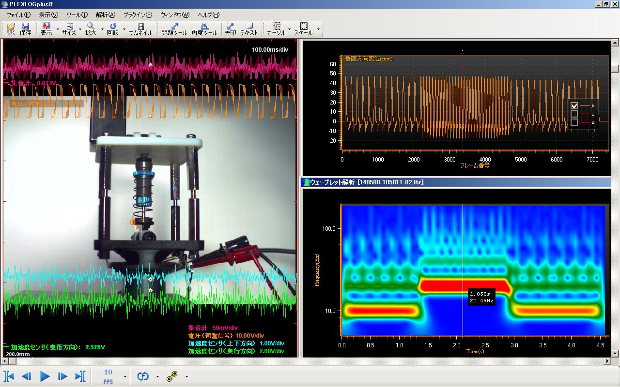Screen dimensions: 620x387
Task: Open the 解析(A) menu
Action: pos(106,15)
